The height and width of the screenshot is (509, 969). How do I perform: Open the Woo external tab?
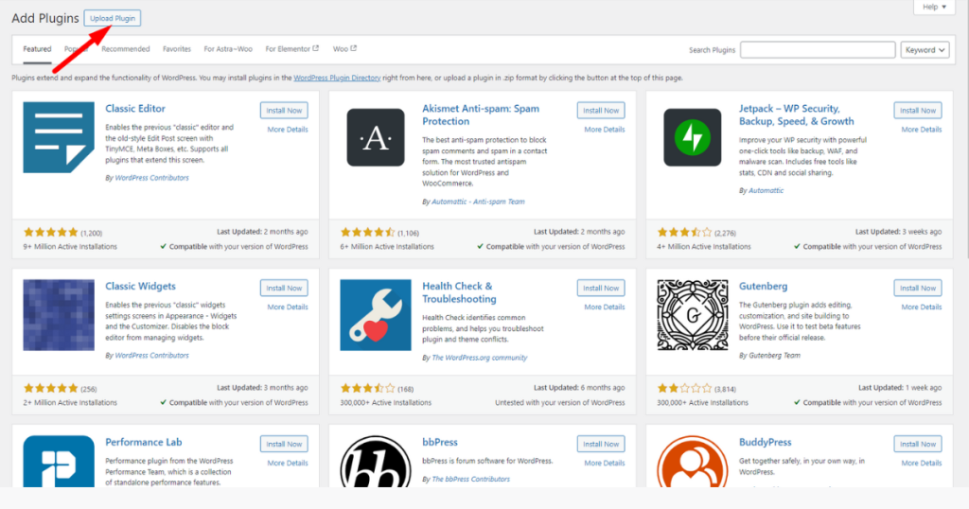pyautogui.click(x=344, y=49)
